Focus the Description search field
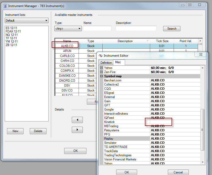Screen dimensions: 212x175 (136, 28)
